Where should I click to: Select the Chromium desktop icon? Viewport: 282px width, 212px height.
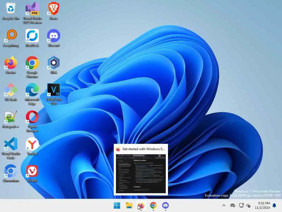(x=11, y=173)
